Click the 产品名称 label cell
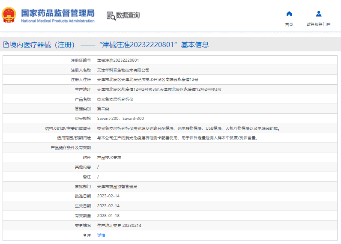The width and height of the screenshot is (341, 244). coord(48,99)
